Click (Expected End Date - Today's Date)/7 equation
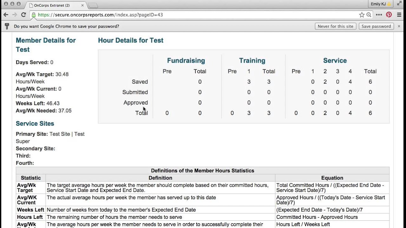Screen dimensions: 406x228 pos(319,210)
